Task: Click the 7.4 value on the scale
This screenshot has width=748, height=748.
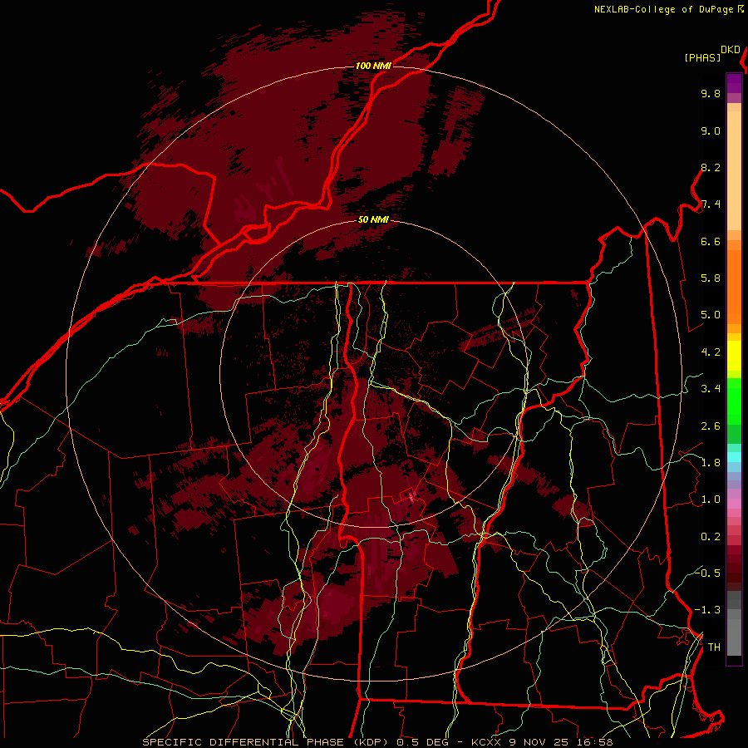Action: 711,204
